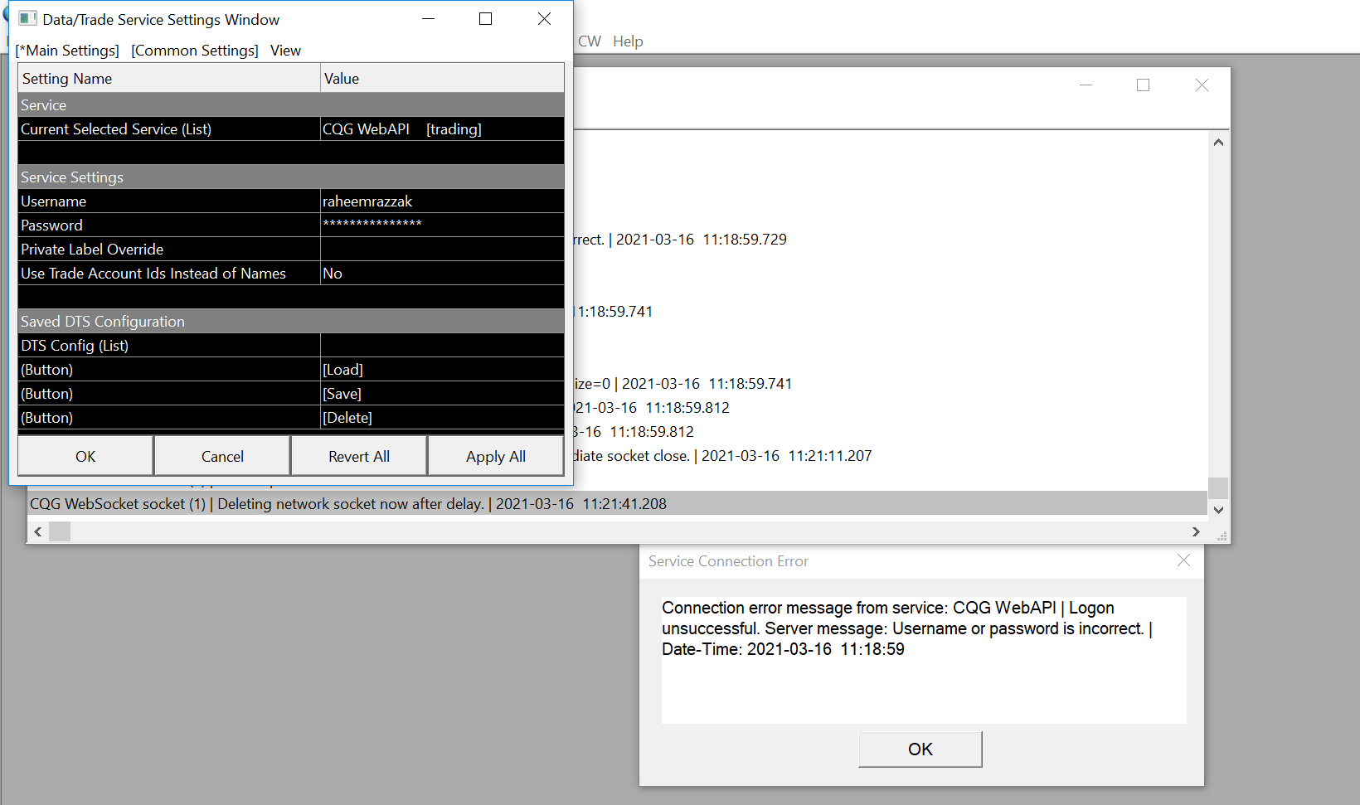Dismiss the connection error with OK
The image size is (1360, 805).
920,749
